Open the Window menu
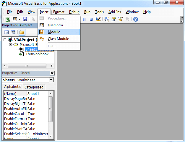185x142 pixels. coord(132,12)
